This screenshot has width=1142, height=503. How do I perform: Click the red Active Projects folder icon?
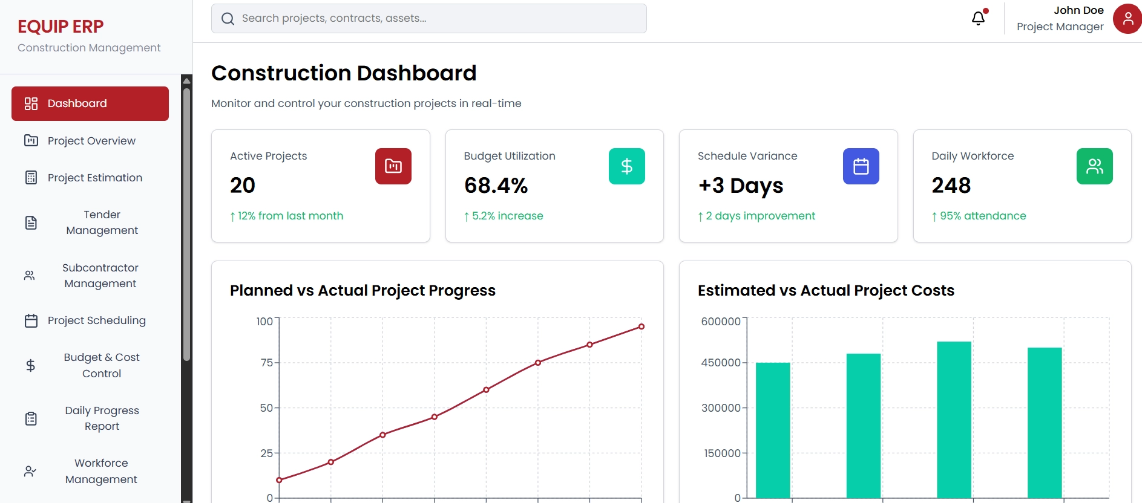393,166
